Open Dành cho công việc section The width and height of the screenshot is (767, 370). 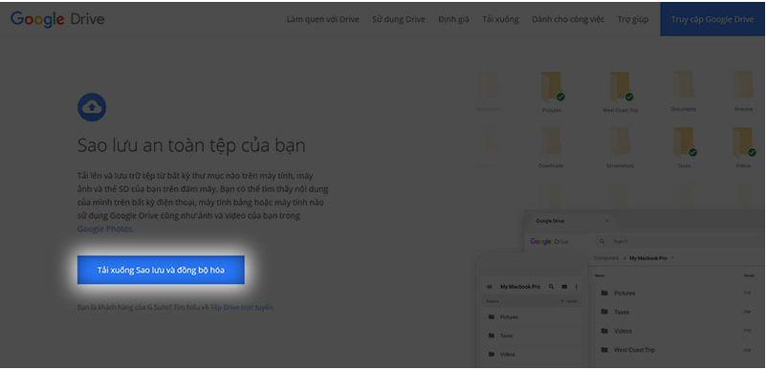tap(568, 19)
